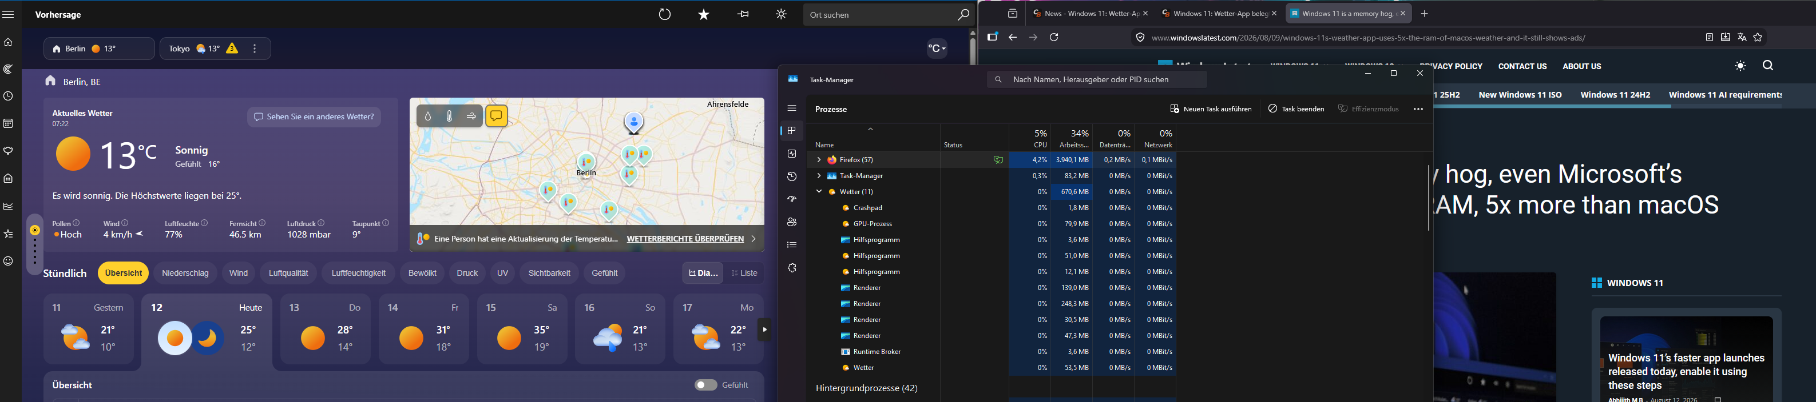Image resolution: width=1816 pixels, height=402 pixels.
Task: Click the Task Manager process list scrollbar
Action: pyautogui.click(x=1428, y=198)
